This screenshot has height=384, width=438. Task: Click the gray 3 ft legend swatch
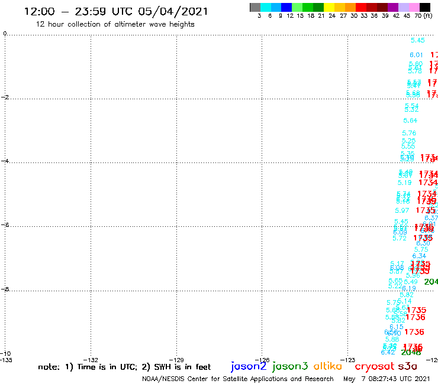(255, 7)
